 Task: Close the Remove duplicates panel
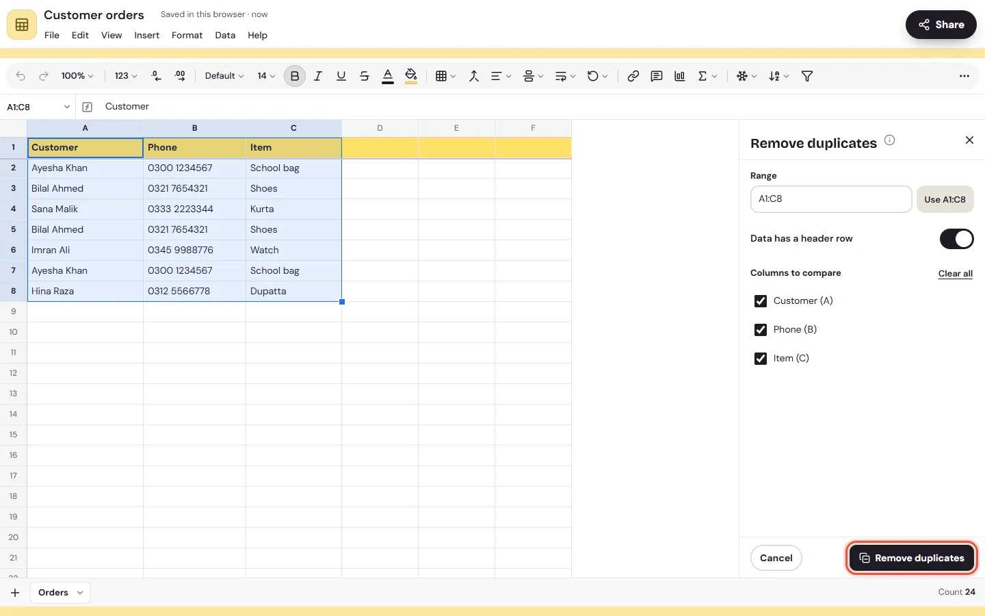[969, 140]
